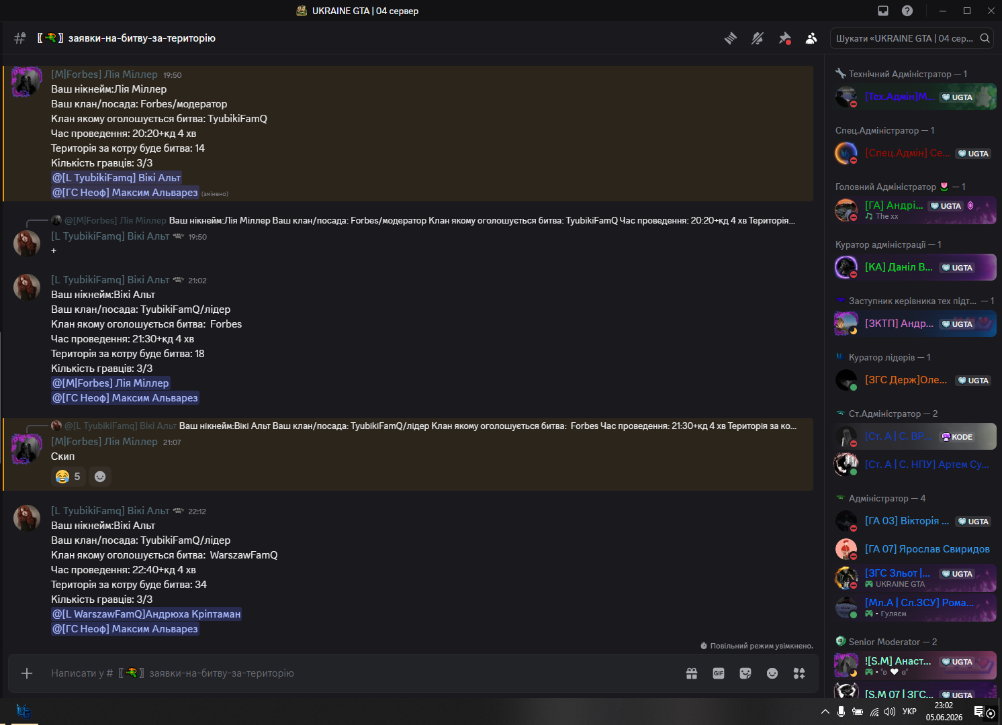
Task: Click the gift icon in message bar
Action: (692, 673)
